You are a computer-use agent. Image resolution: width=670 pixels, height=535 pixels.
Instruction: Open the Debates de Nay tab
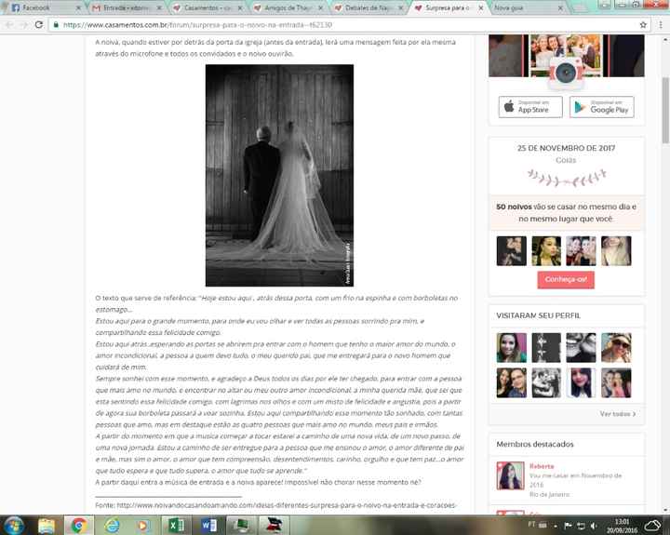[368, 7]
